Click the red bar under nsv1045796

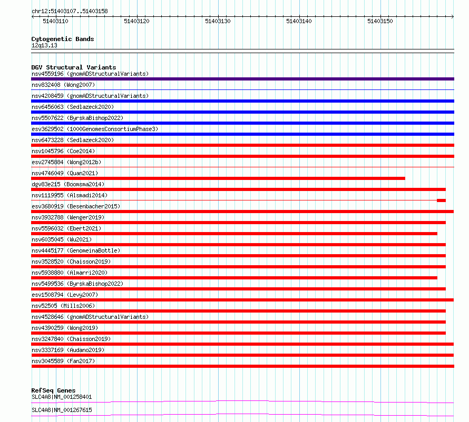[x=242, y=156]
